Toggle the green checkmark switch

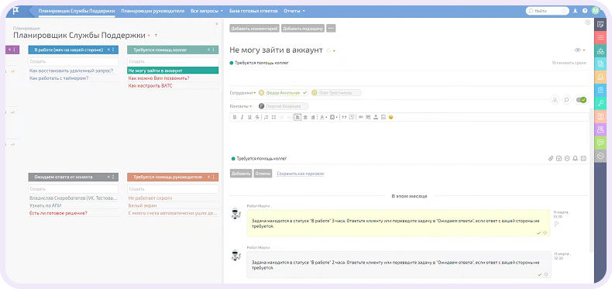click(x=581, y=100)
